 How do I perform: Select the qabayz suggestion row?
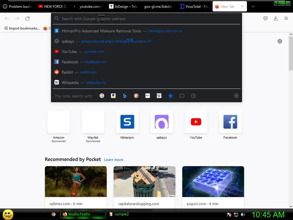[146, 41]
